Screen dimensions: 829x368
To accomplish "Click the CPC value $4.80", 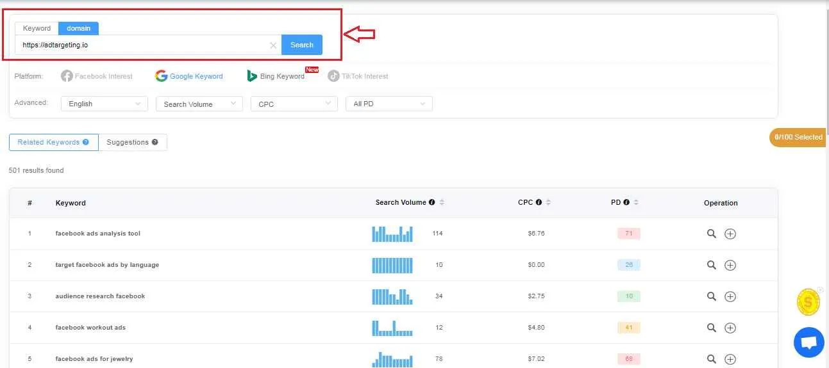I will click(x=536, y=328).
